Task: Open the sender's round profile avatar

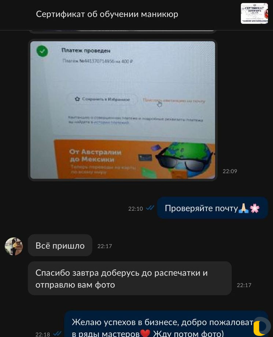Action: point(14,246)
